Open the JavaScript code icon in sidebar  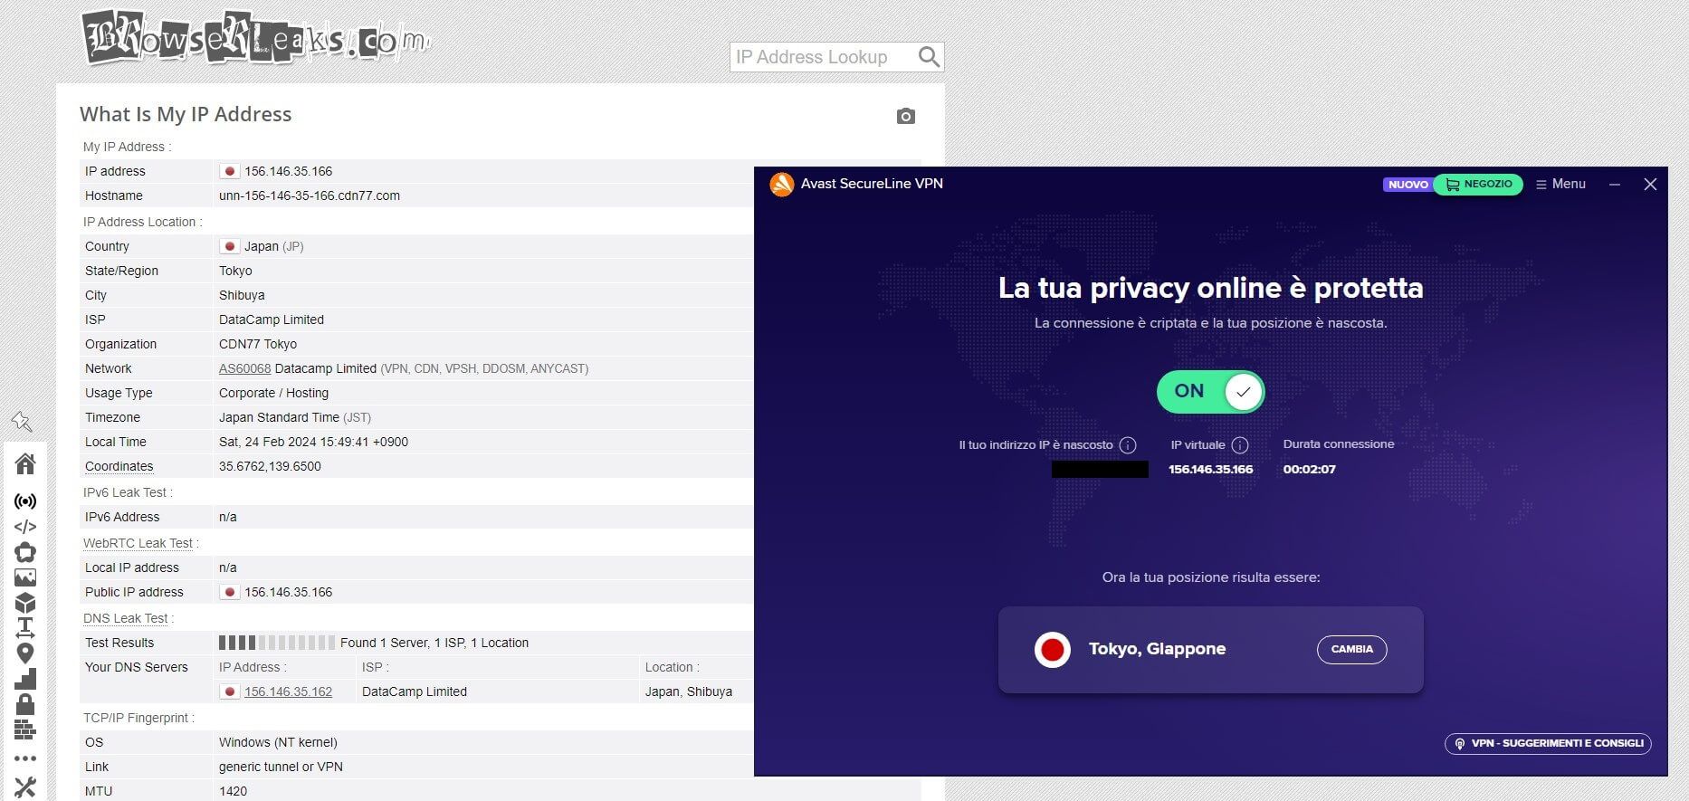pos(25,527)
